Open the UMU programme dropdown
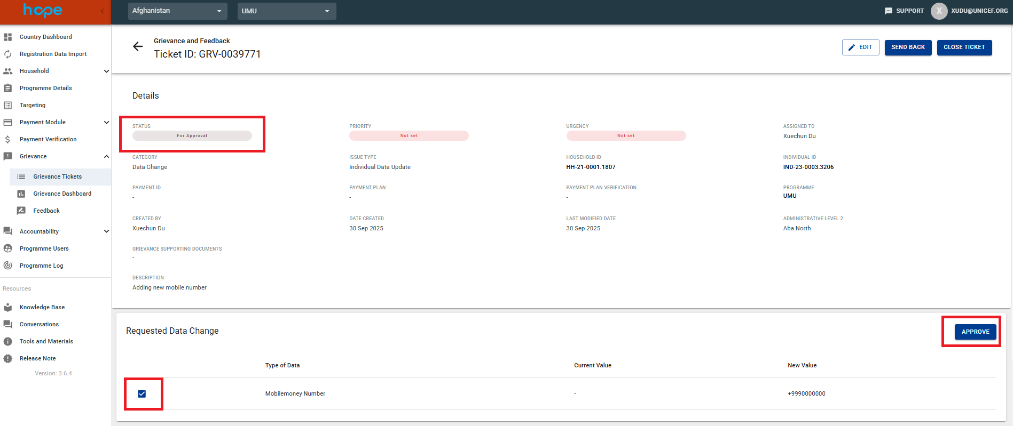1013x426 pixels. [286, 11]
